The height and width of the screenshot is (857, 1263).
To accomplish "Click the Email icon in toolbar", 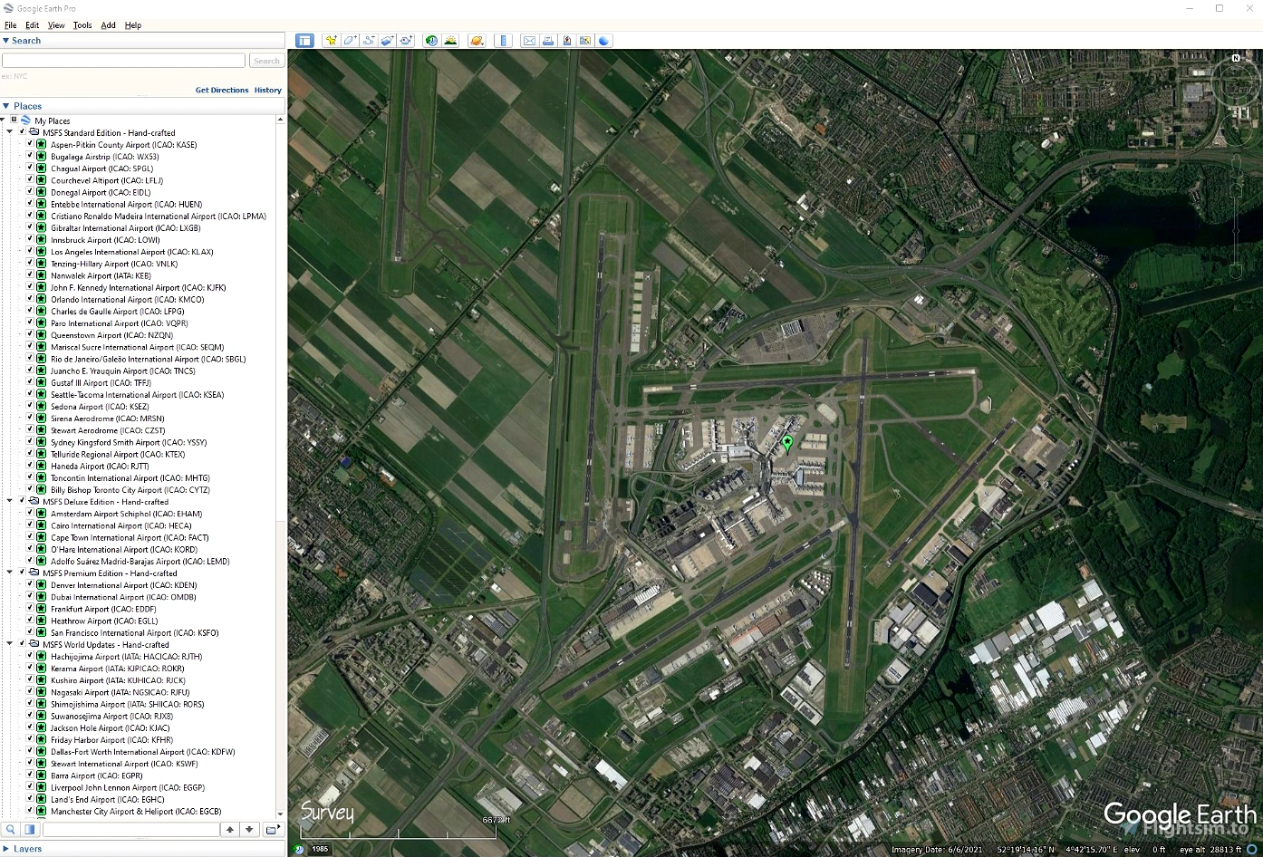I will [x=529, y=41].
